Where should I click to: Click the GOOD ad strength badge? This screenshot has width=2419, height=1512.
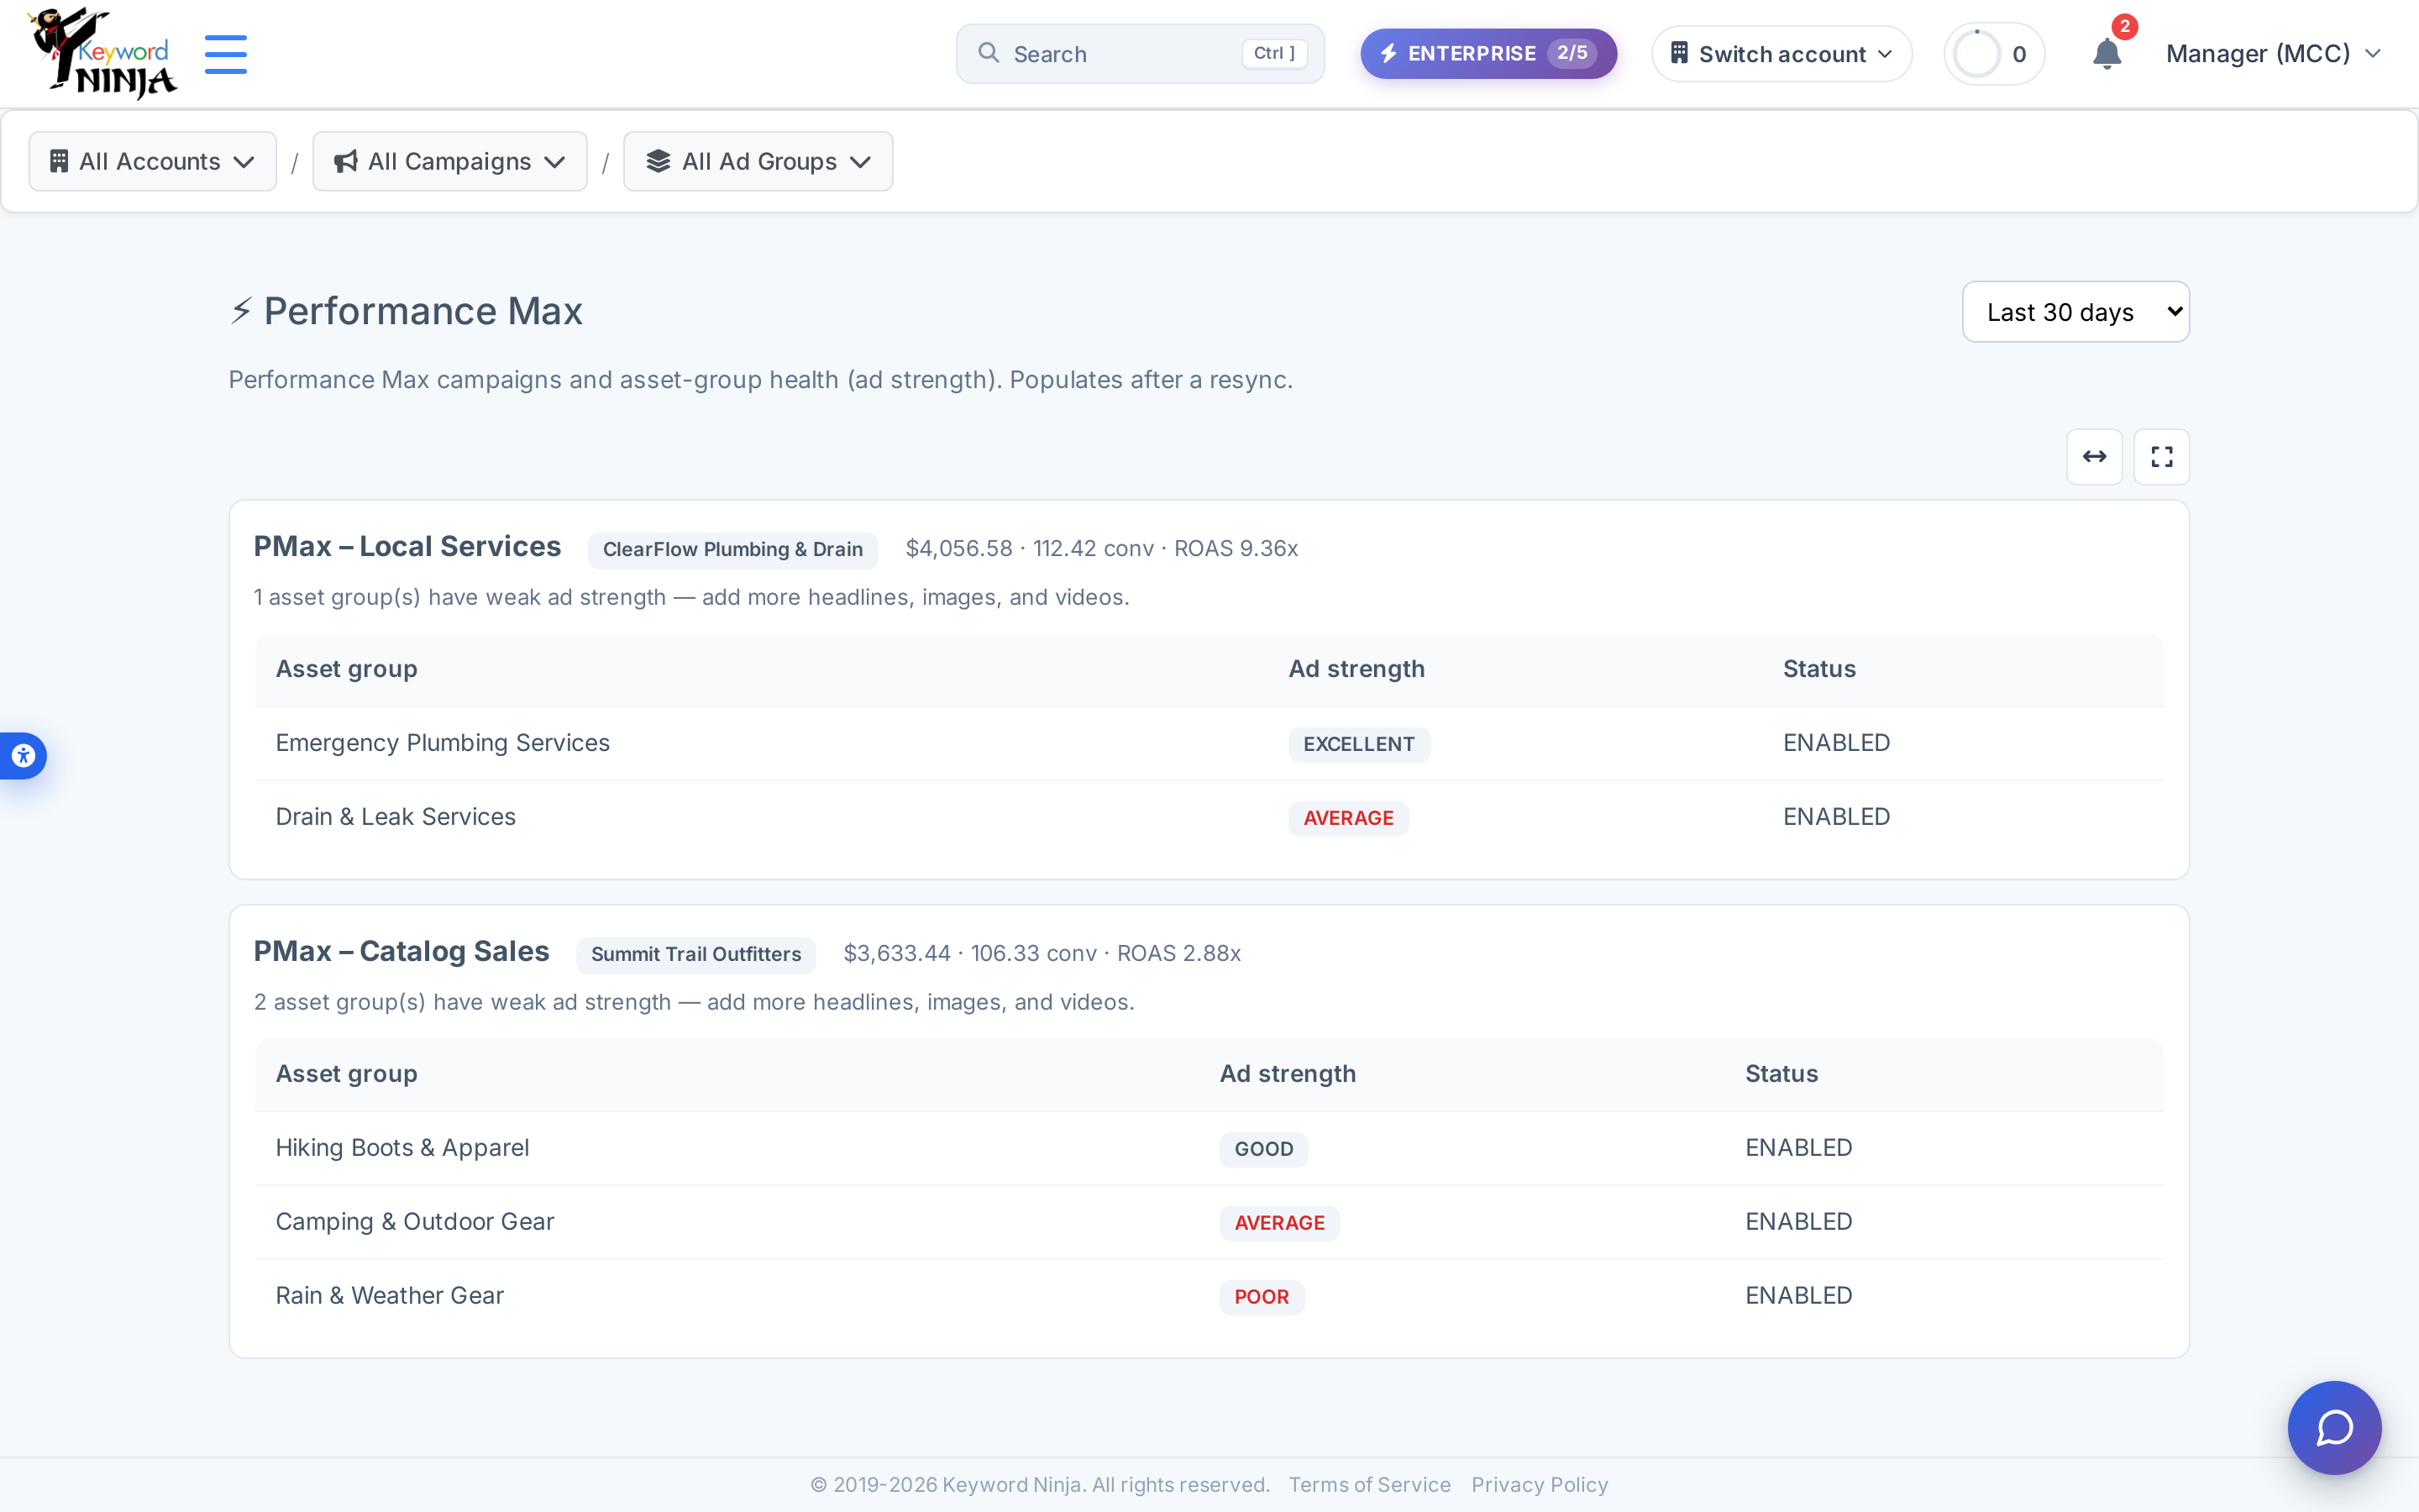(x=1263, y=1150)
